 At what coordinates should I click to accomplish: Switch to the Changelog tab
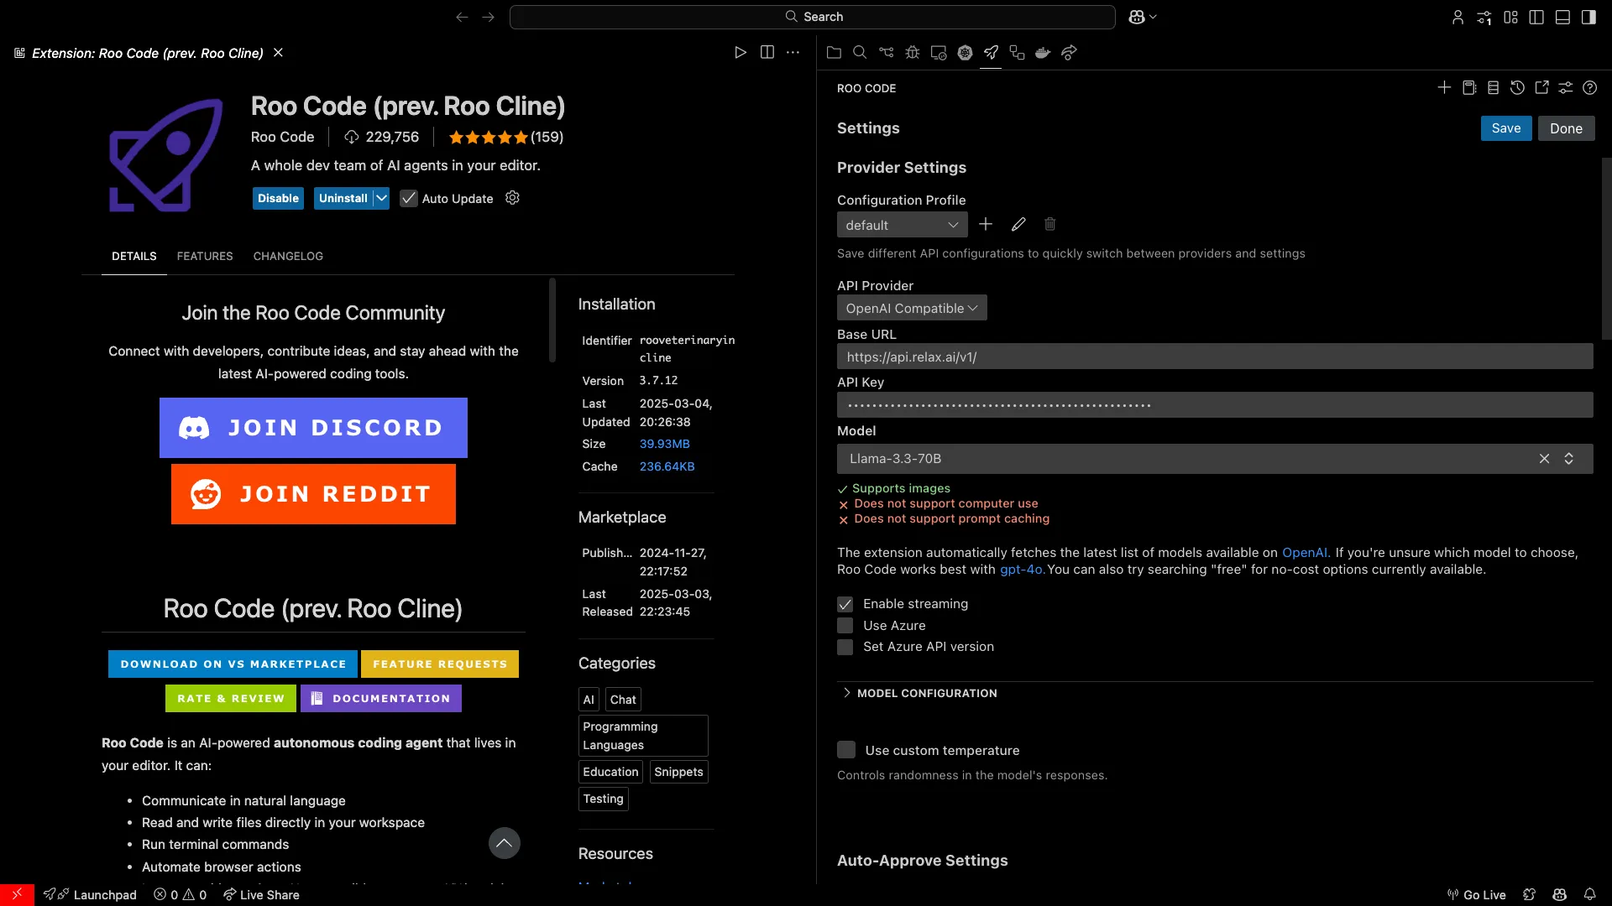(x=288, y=257)
